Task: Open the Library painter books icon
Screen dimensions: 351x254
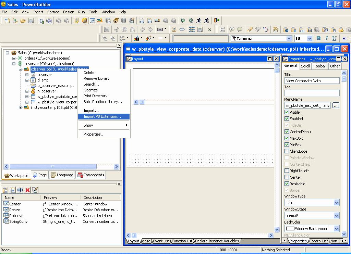Action: [100, 21]
